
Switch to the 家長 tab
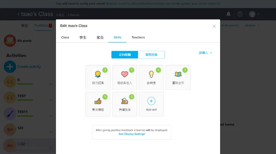(100, 37)
